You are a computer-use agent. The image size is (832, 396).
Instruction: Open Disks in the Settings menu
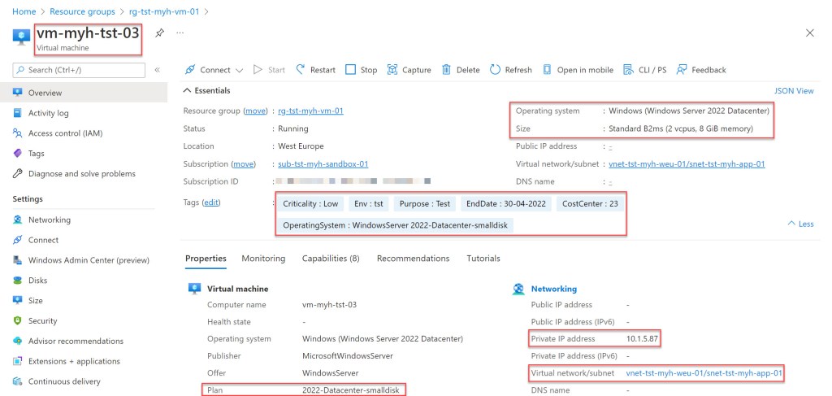[x=37, y=281]
